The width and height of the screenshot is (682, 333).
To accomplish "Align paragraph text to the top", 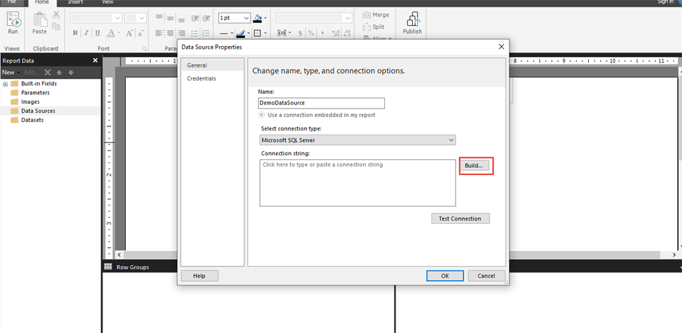I will tap(159, 18).
